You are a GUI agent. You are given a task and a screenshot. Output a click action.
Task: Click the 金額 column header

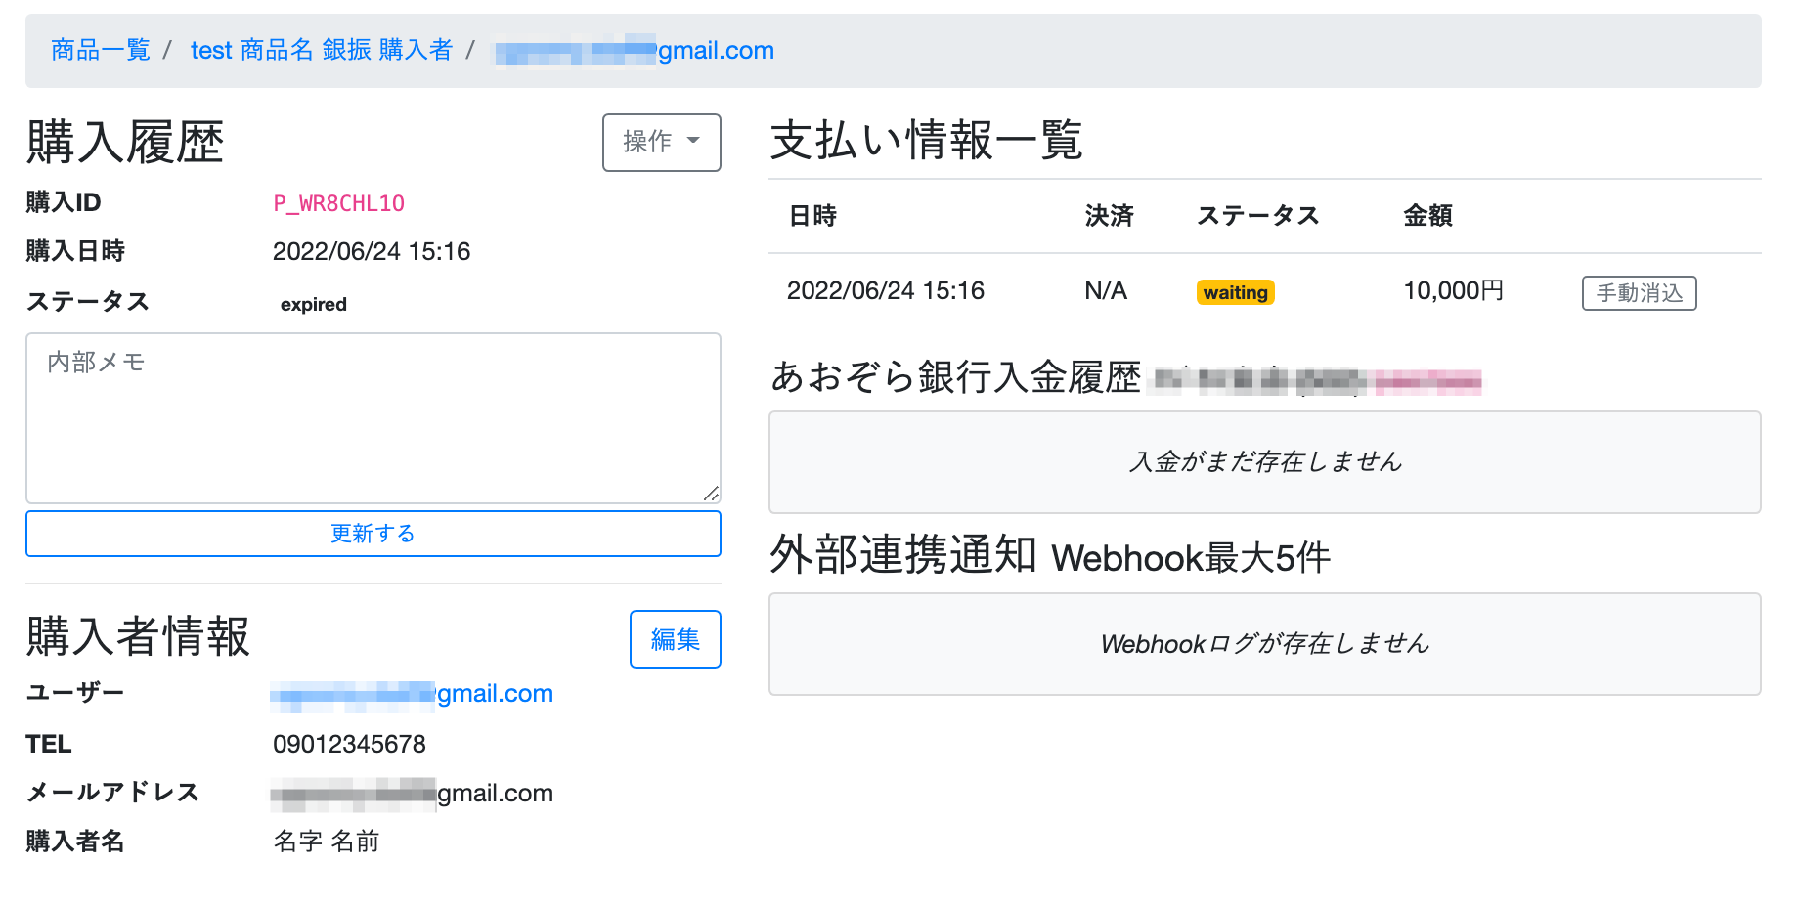(1427, 216)
